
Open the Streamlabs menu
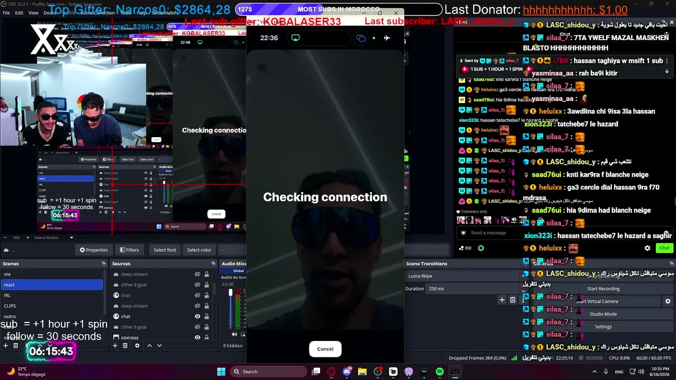(x=164, y=13)
